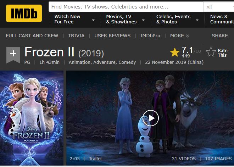Click the IMDb logo
Screen dimensions: 234x167
tap(24, 13)
